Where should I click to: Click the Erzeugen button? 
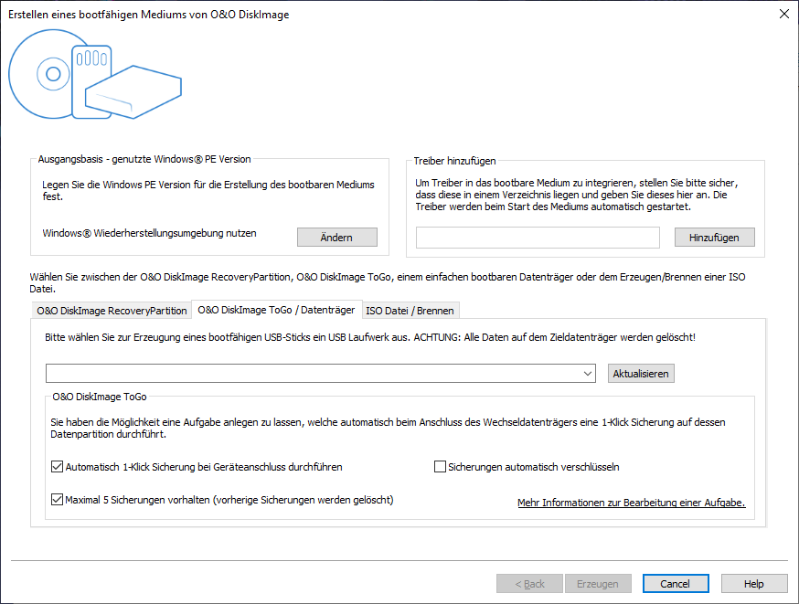tap(598, 584)
